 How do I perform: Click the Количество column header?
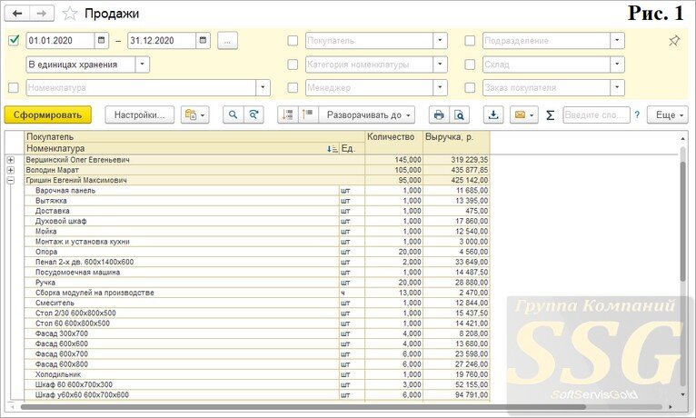pyautogui.click(x=394, y=143)
